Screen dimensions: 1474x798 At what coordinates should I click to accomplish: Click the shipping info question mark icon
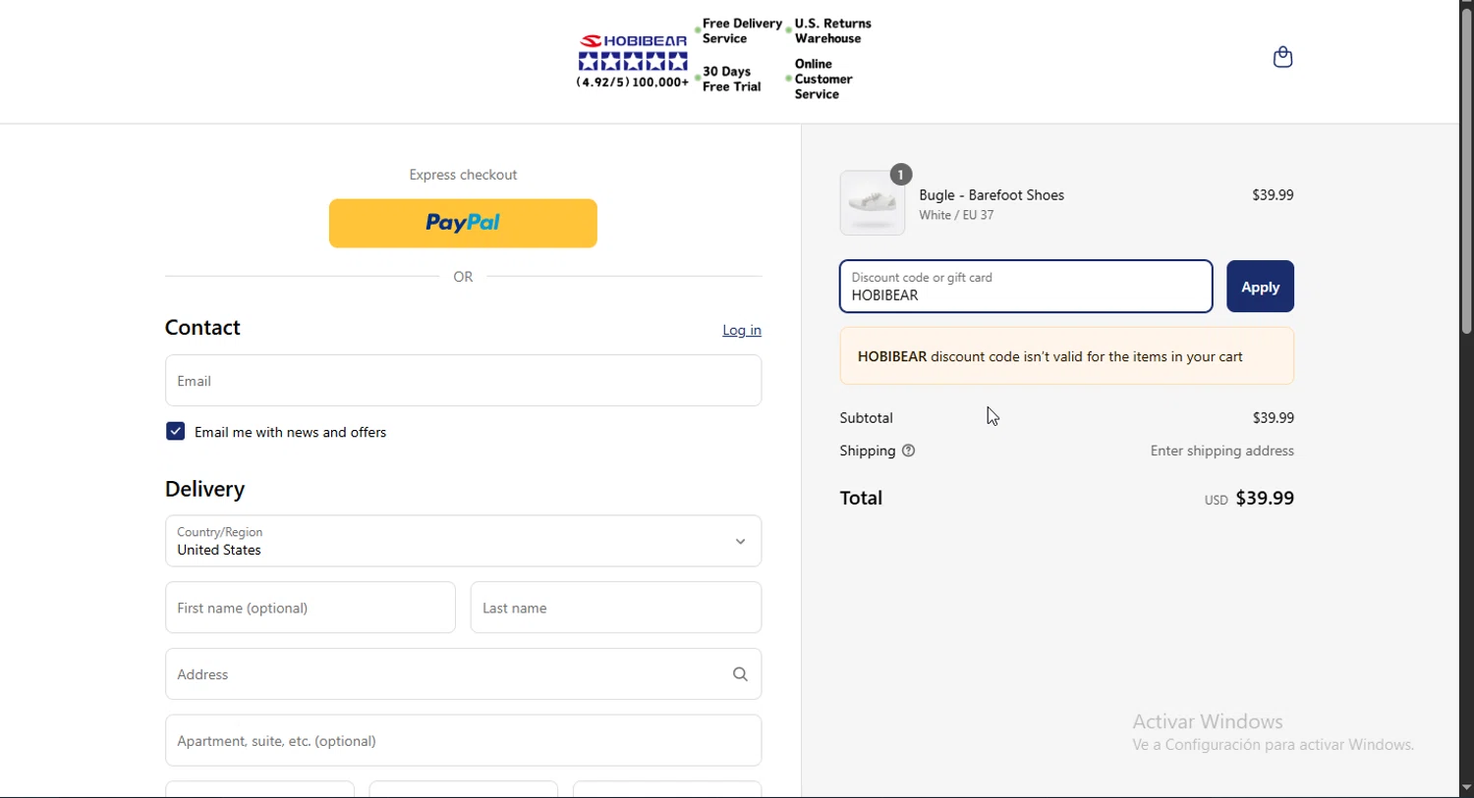[x=909, y=452]
